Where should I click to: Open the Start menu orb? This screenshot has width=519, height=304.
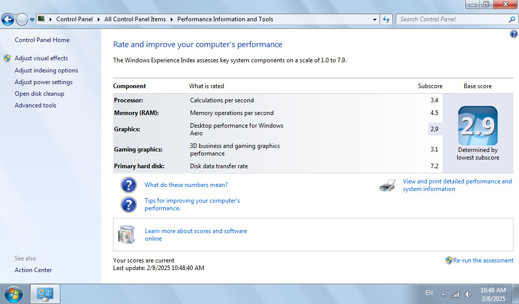pos(13,294)
